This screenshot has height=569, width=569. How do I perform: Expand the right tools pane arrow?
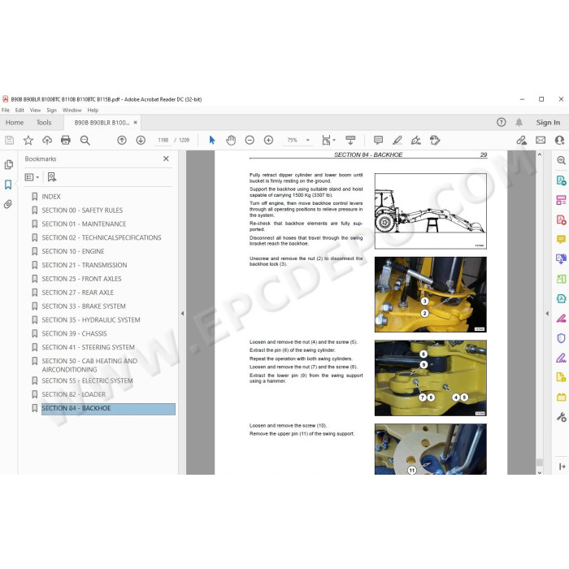pos(547,313)
